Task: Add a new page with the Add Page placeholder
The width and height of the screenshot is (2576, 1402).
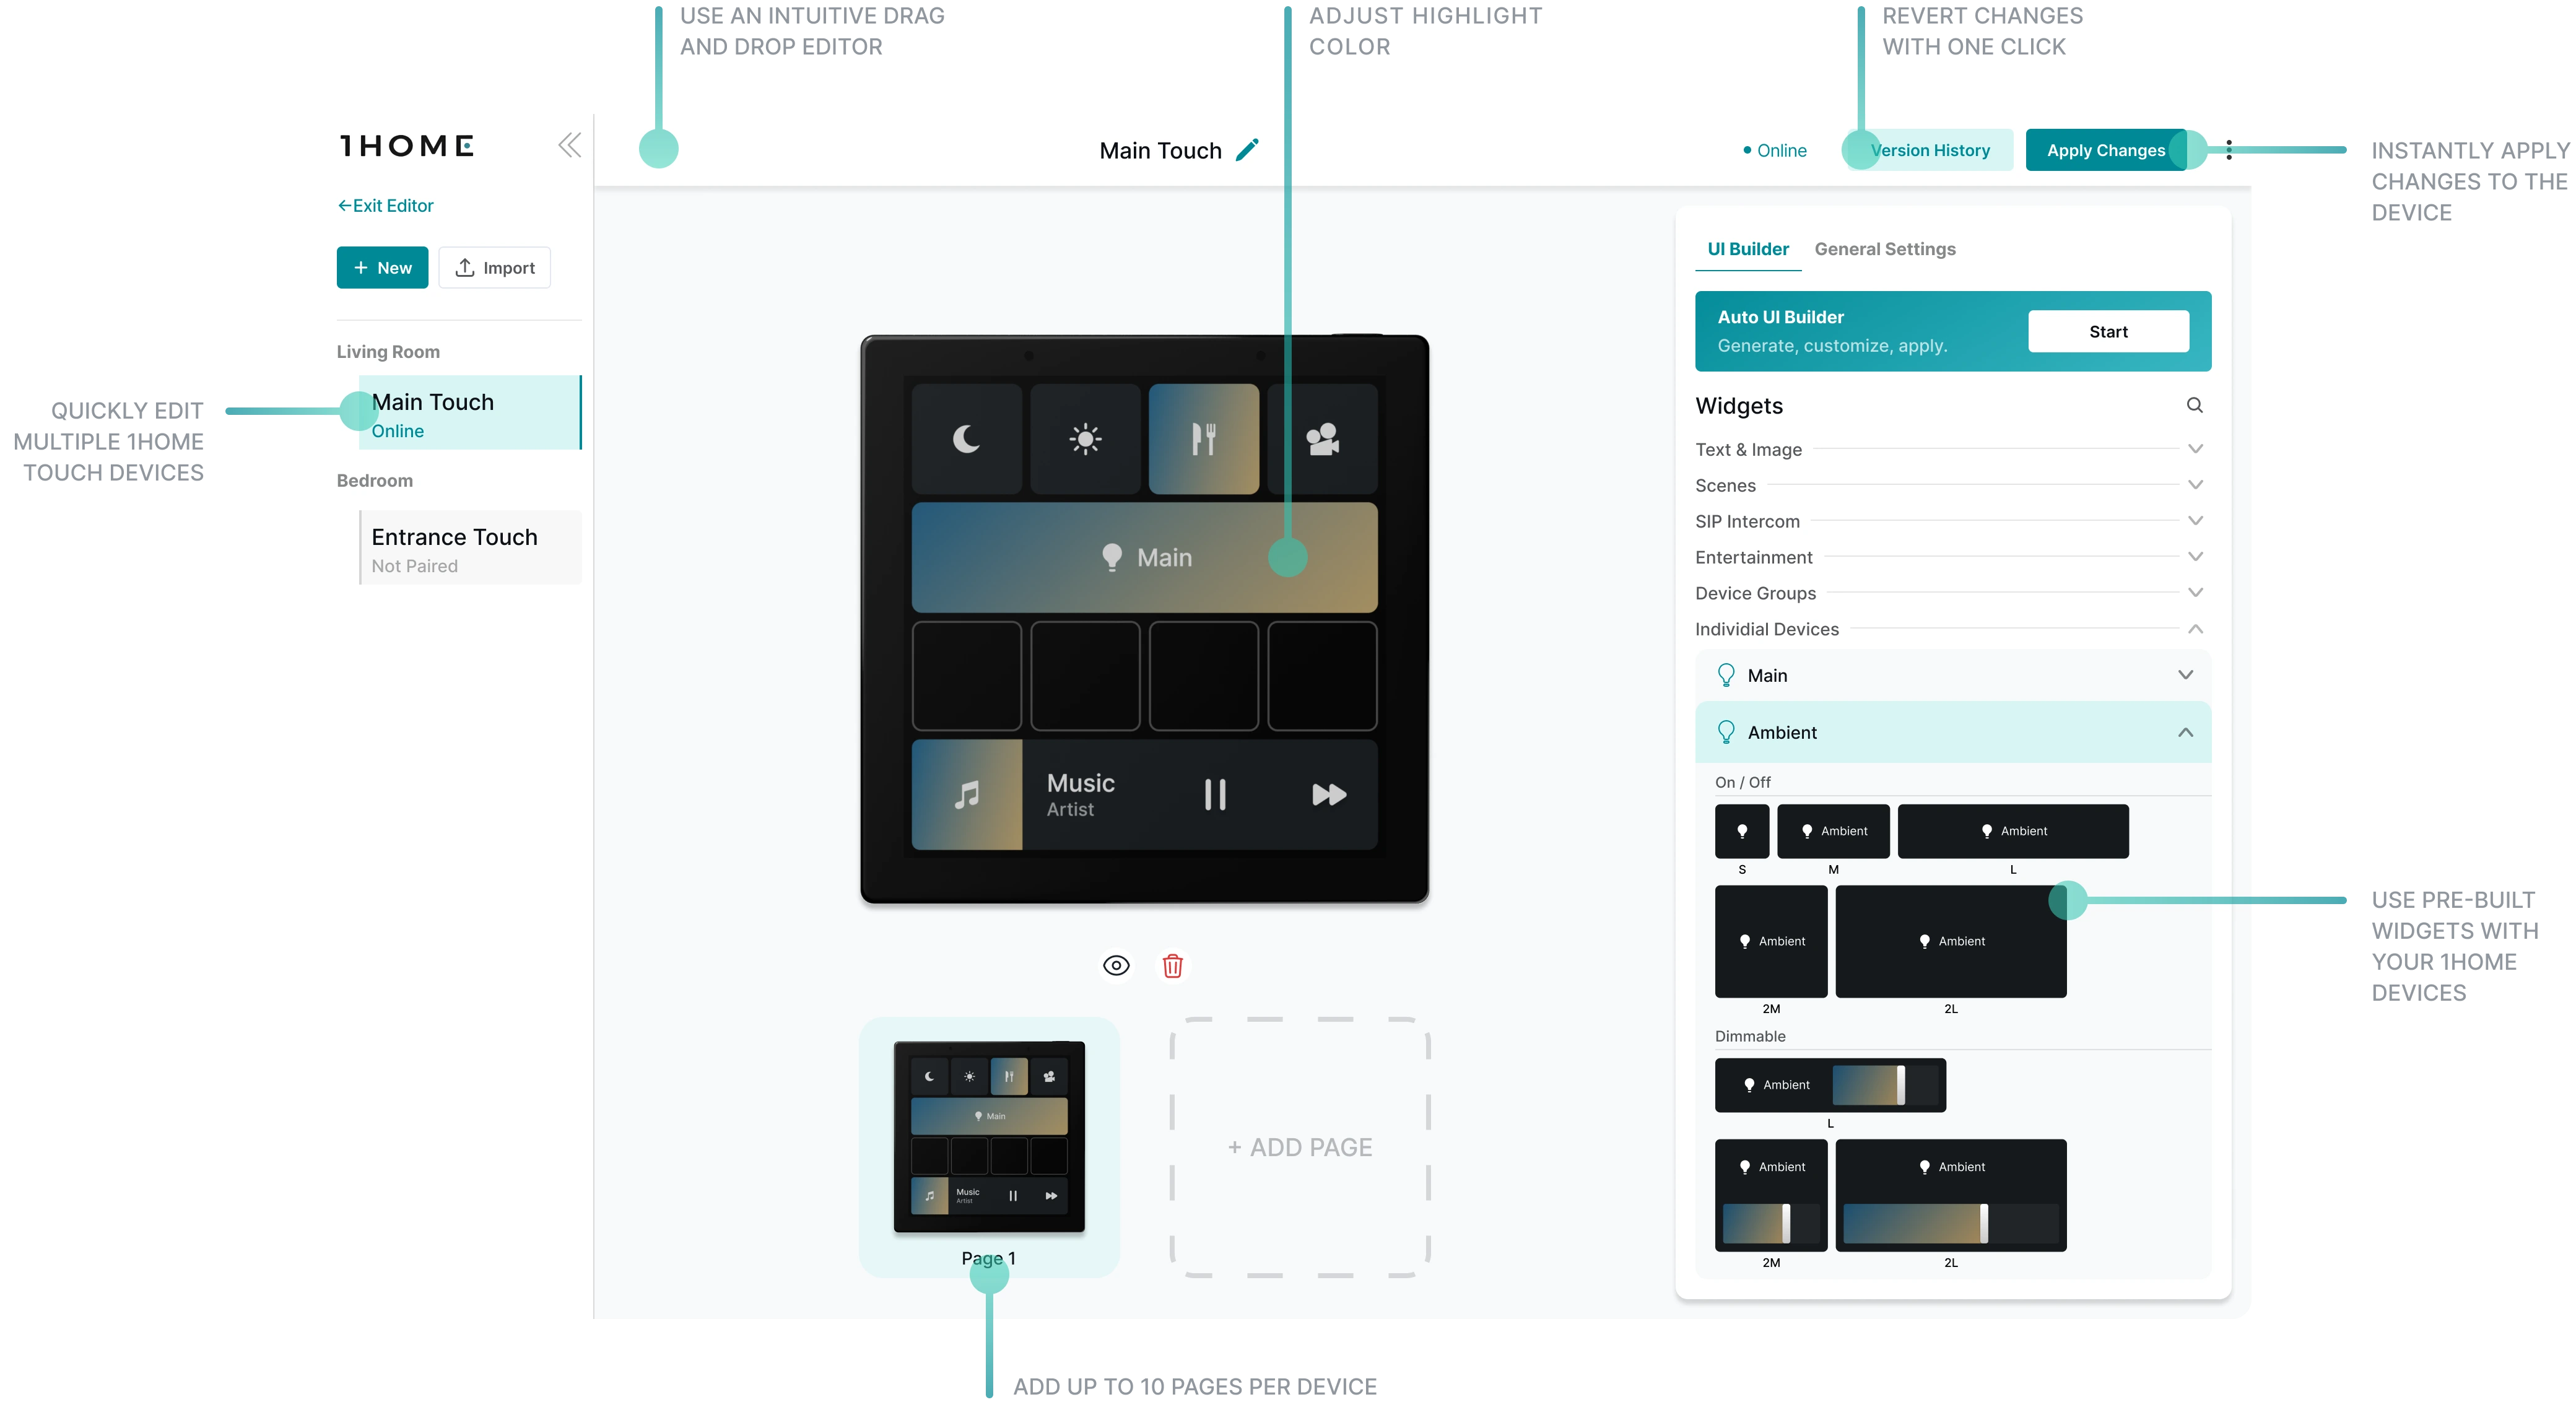Action: click(1299, 1147)
